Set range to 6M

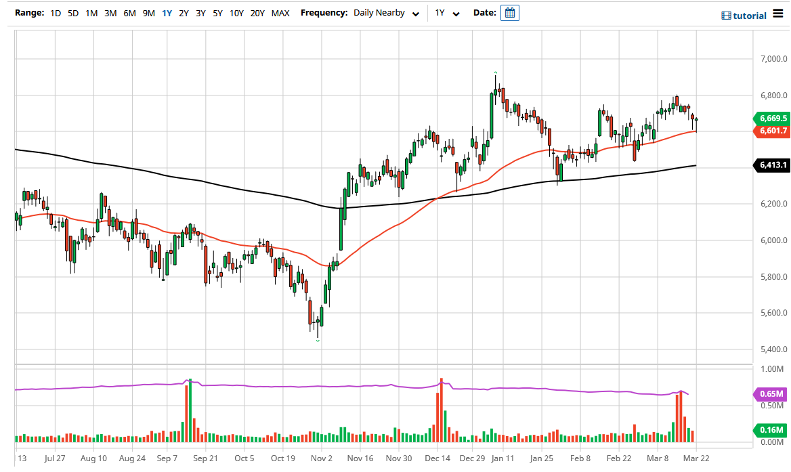coord(129,13)
